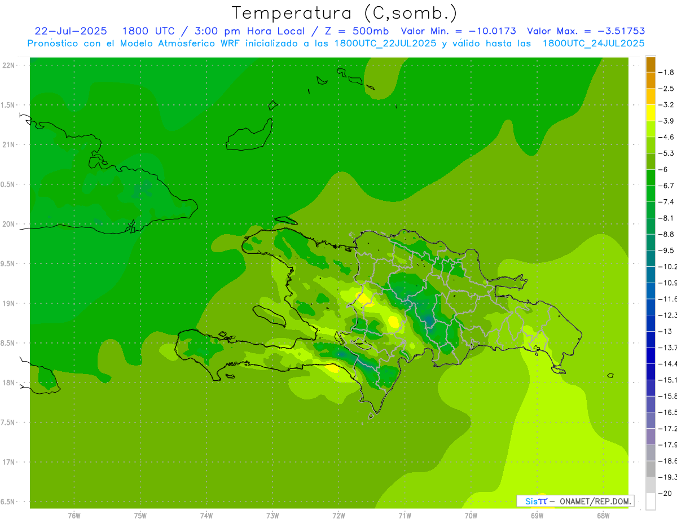677x523 pixels.
Task: Click the '-20' legend value
Action: (665, 493)
